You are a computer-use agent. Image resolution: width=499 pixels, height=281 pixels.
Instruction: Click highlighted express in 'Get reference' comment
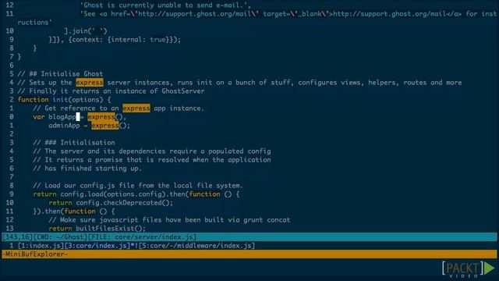tap(136, 108)
